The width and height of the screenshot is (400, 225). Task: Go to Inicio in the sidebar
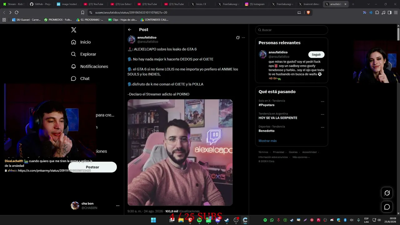coord(81,42)
